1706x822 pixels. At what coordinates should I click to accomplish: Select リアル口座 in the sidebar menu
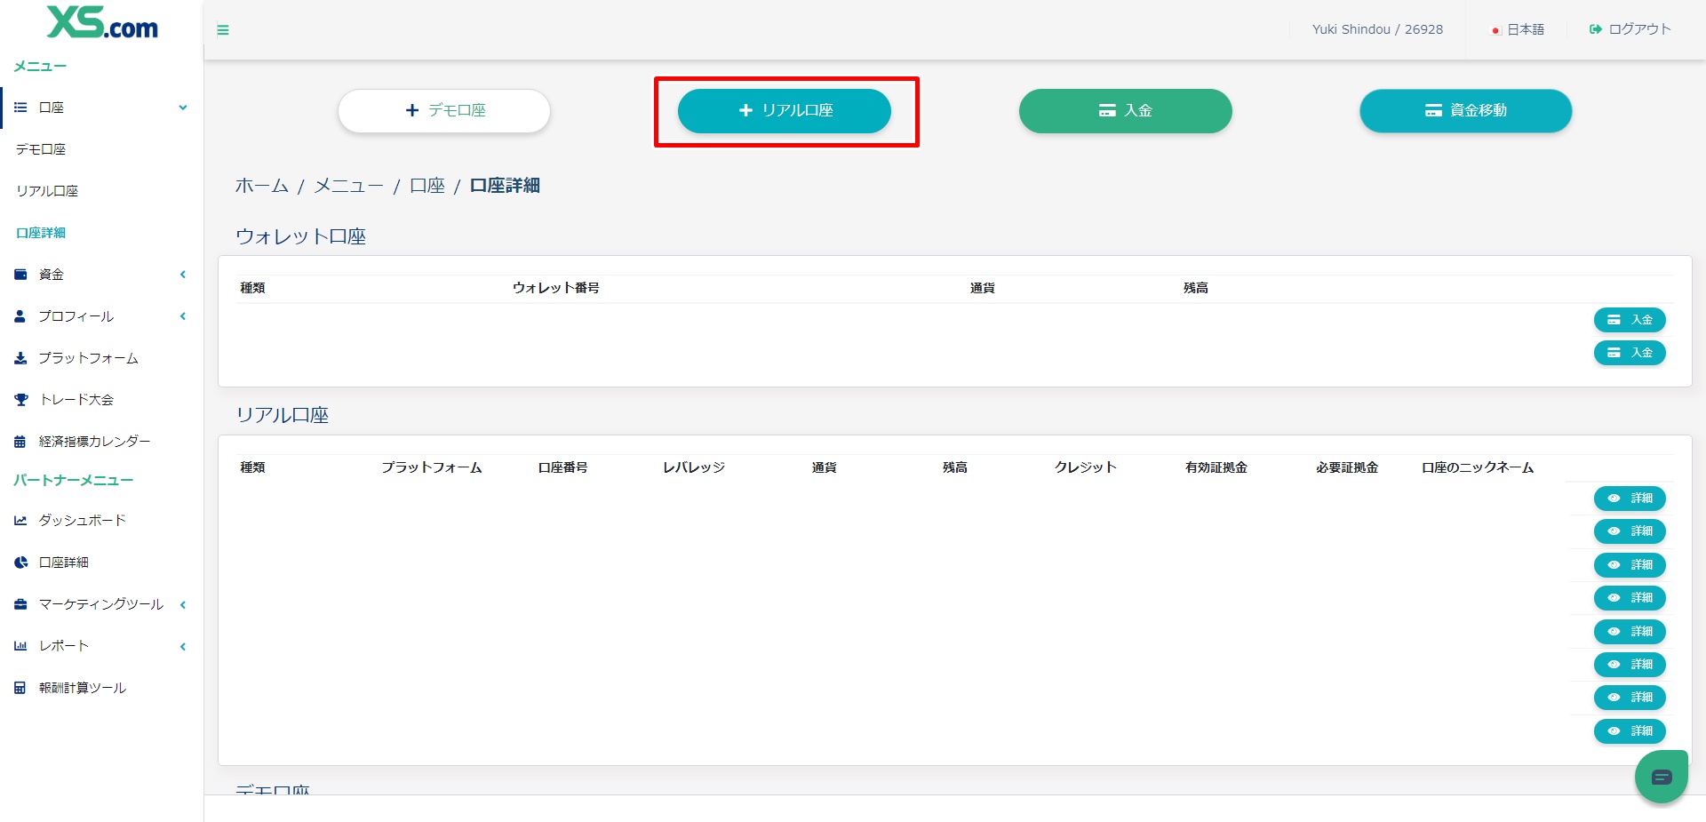click(47, 191)
